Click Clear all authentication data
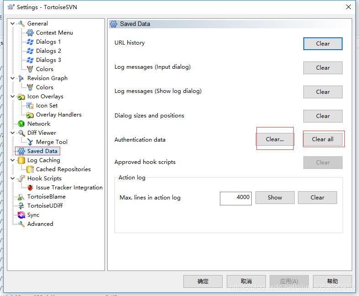The height and width of the screenshot is (296, 359). pyautogui.click(x=323, y=139)
